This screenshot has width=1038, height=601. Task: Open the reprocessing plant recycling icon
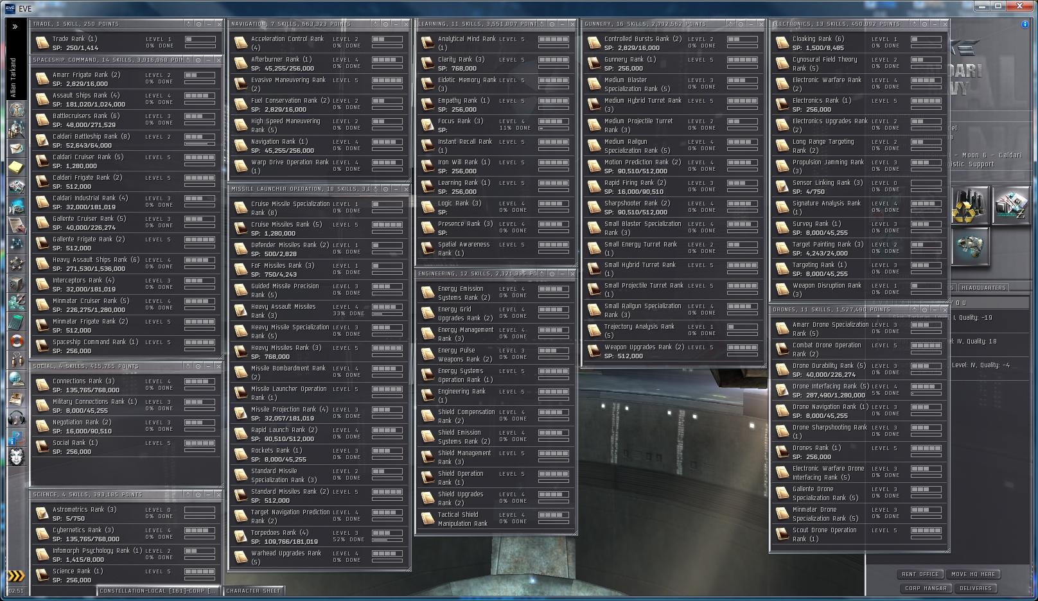[x=970, y=205]
